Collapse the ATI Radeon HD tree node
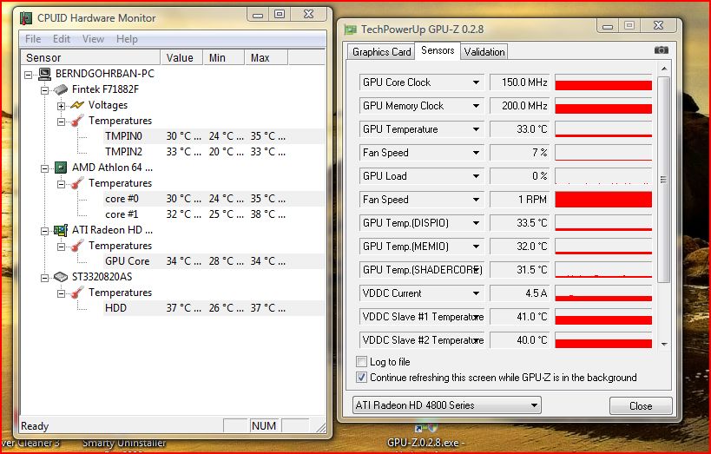Screen dimensions: 711x454 point(45,231)
